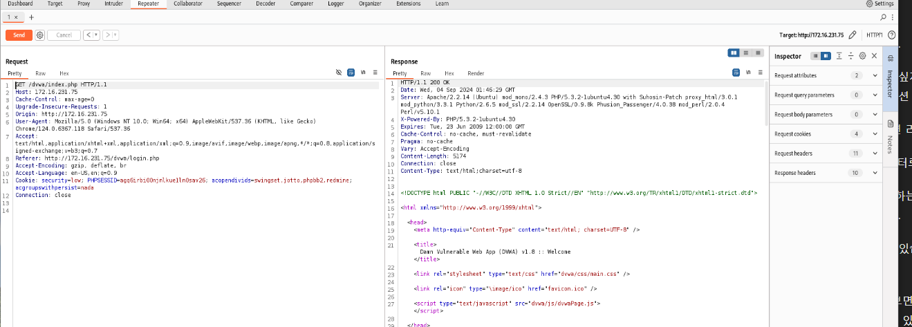
Task: Show Response in Hex view
Action: pos(449,73)
